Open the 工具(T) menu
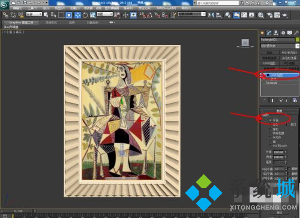The width and height of the screenshot is (300, 218). (x=32, y=8)
